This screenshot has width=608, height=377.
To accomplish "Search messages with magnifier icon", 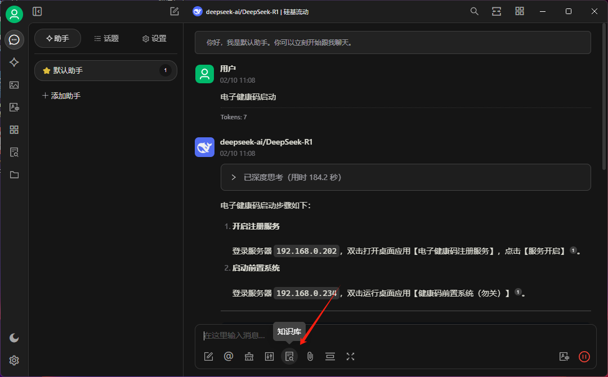I will (x=474, y=12).
